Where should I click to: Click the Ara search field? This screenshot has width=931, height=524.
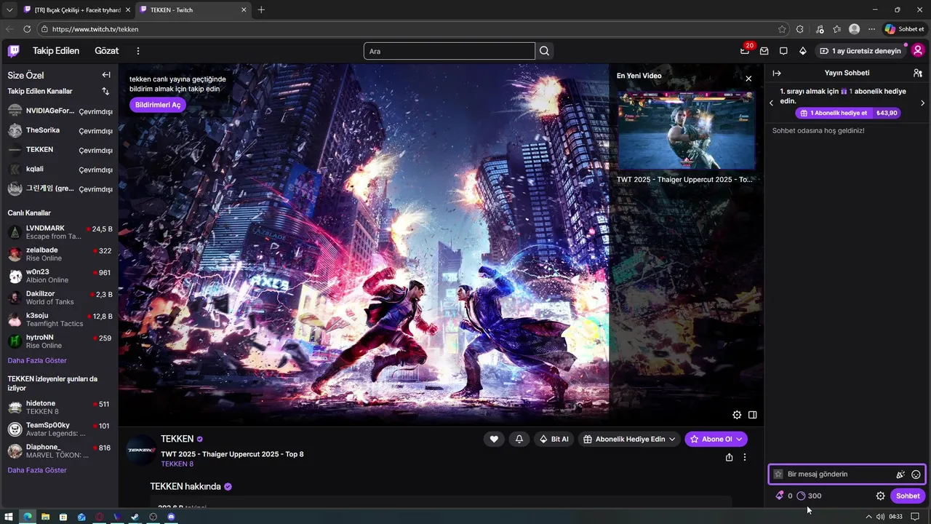point(449,51)
